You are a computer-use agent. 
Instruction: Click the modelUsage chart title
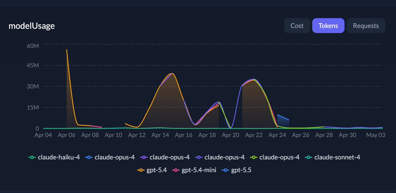point(32,26)
